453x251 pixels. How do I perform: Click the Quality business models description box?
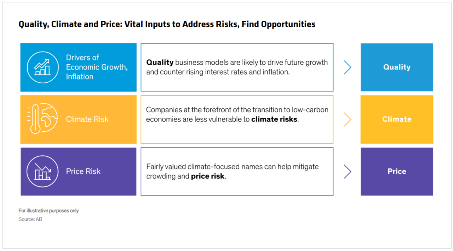tap(237, 67)
